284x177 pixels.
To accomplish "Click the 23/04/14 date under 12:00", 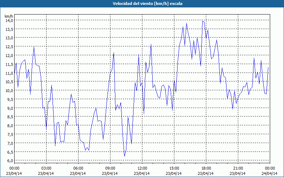I will click(142, 173).
